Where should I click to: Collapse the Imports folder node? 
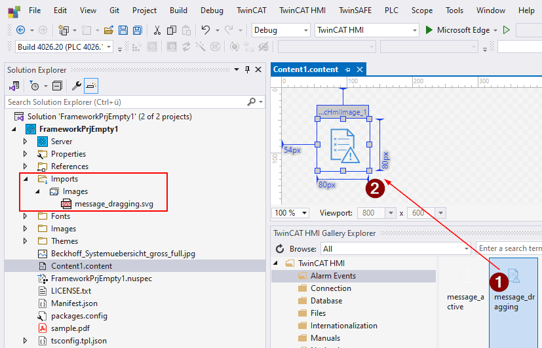(x=26, y=179)
